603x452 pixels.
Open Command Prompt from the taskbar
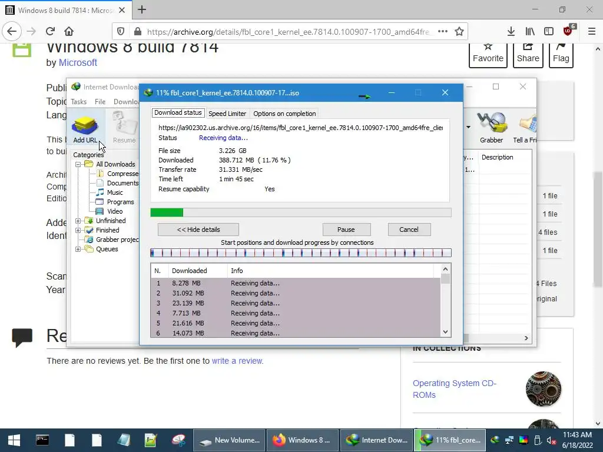tap(42, 440)
